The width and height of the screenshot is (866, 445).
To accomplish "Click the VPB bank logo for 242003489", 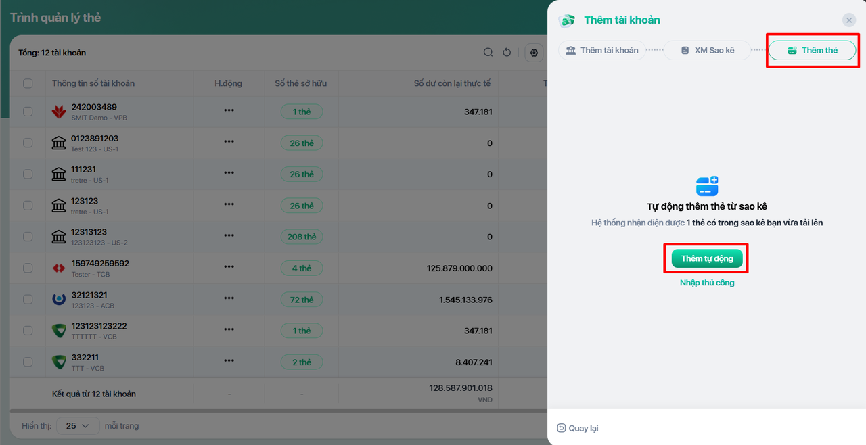I will coord(59,112).
